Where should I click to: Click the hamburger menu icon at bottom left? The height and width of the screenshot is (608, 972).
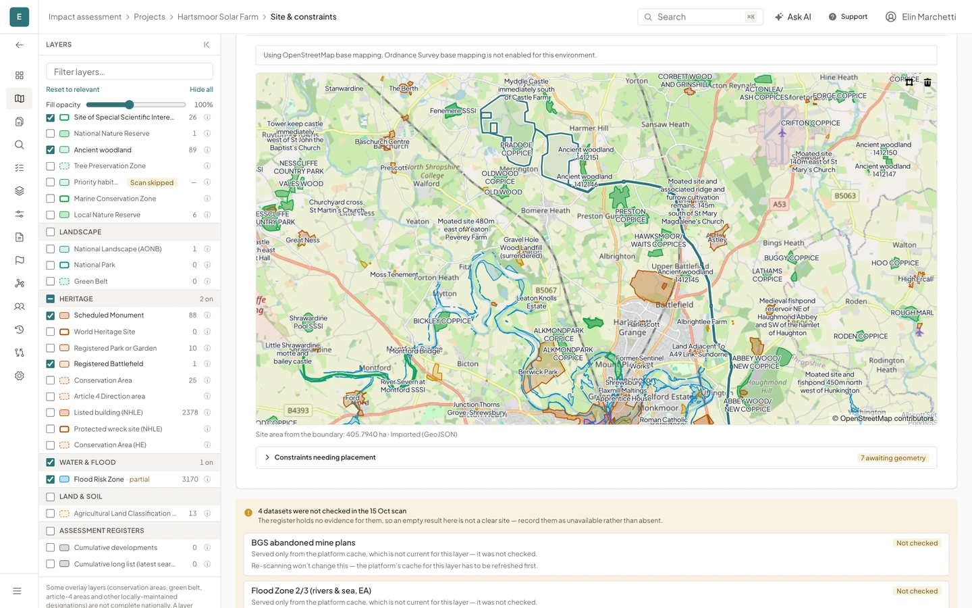point(18,591)
